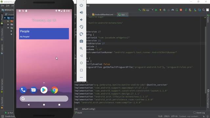Screen dimensions: 210x118
Task: Open the Build tool window button
Action: (78, 113)
